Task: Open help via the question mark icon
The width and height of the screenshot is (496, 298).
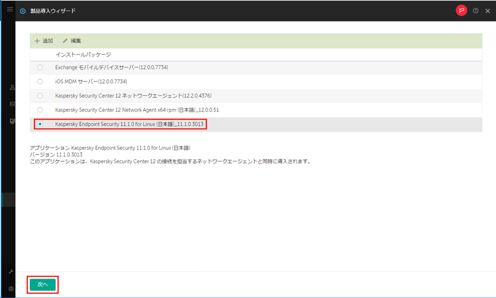Action: click(475, 10)
